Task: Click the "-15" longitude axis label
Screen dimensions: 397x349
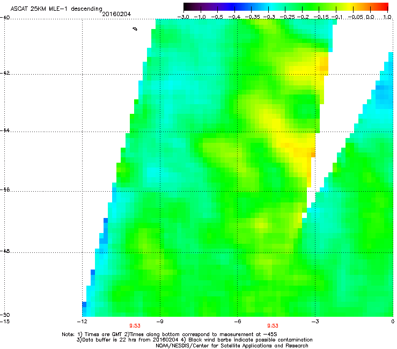Action: tap(5, 322)
